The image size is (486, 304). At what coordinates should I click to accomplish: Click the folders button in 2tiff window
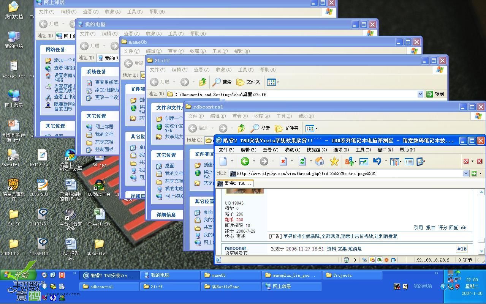pyautogui.click(x=248, y=82)
